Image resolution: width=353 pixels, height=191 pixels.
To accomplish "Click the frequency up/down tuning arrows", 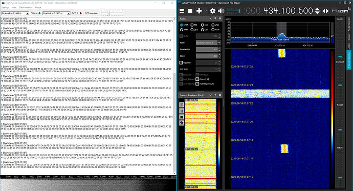I will coord(317,11).
